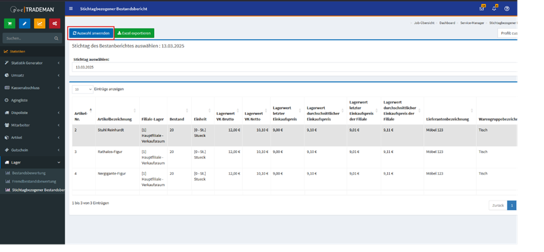Click the blue pencil edit icon
Image resolution: width=544 pixels, height=252 pixels.
point(24,24)
